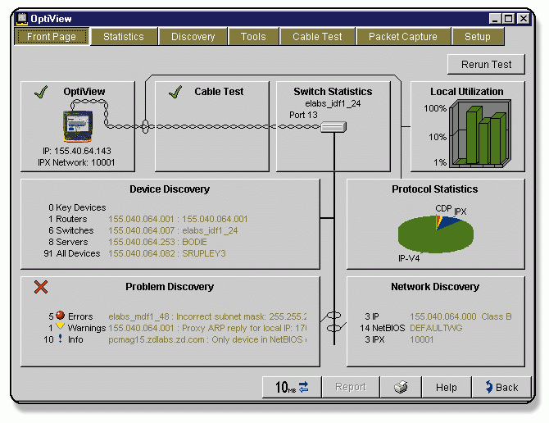Switch to the Statistics tab
The height and width of the screenshot is (423, 549).
coord(124,37)
